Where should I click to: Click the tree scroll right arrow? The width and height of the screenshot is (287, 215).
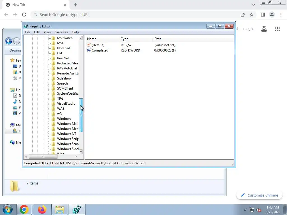(x=76, y=156)
